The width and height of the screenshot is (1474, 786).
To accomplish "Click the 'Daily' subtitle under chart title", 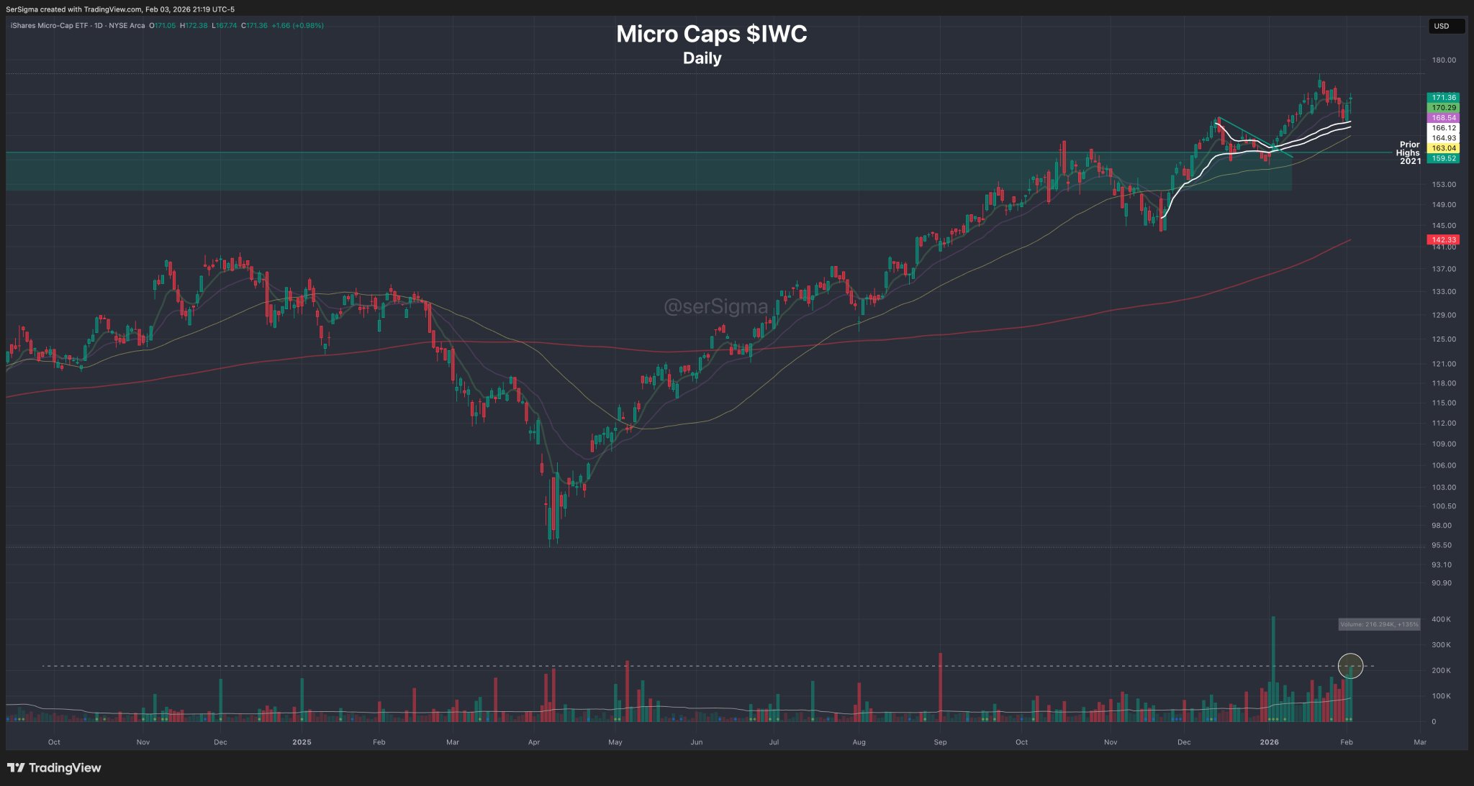I will click(702, 58).
